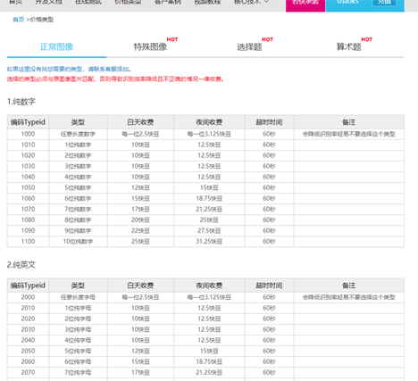The width and height of the screenshot is (418, 381).
Task: Click Typeid cell 1020
Action: 28,155
